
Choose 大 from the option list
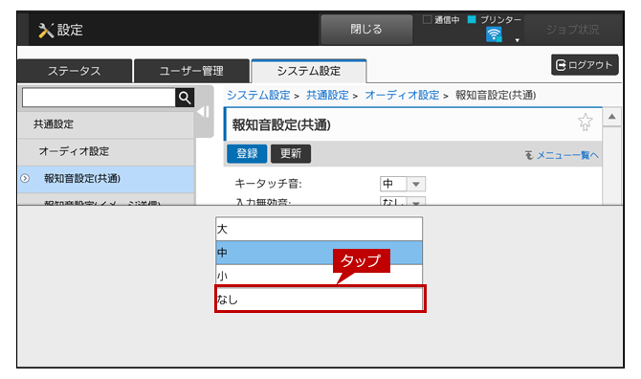[x=319, y=229]
